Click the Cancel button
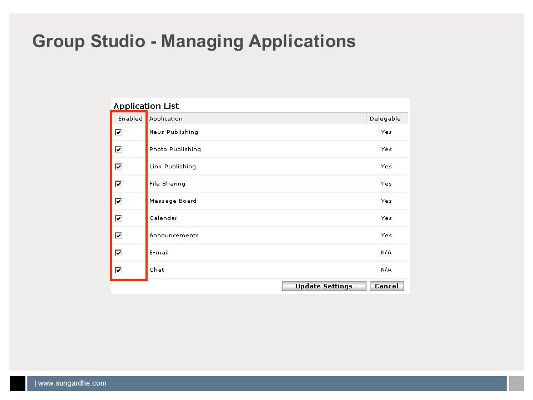 pos(387,286)
